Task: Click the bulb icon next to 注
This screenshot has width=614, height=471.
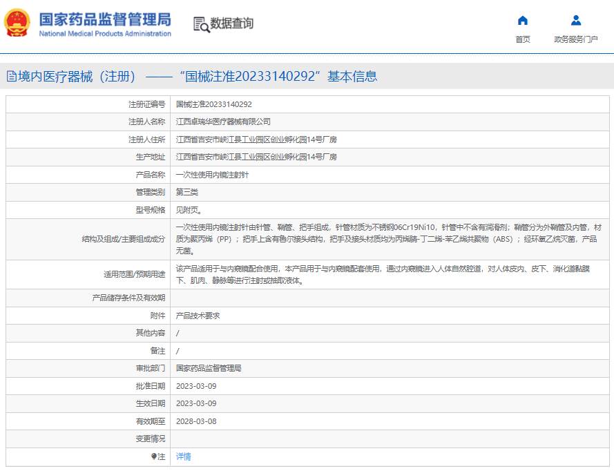Action: point(154,456)
